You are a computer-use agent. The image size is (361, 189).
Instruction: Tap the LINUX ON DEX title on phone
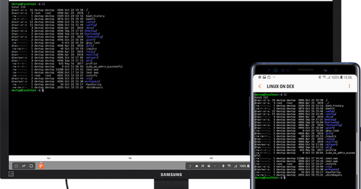280,86
